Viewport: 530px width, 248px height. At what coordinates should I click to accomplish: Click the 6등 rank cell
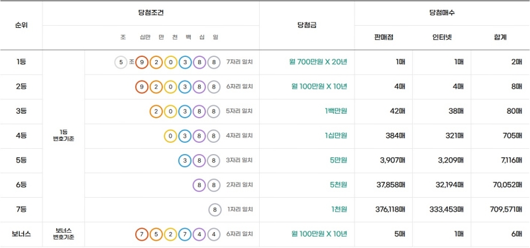tap(21, 185)
